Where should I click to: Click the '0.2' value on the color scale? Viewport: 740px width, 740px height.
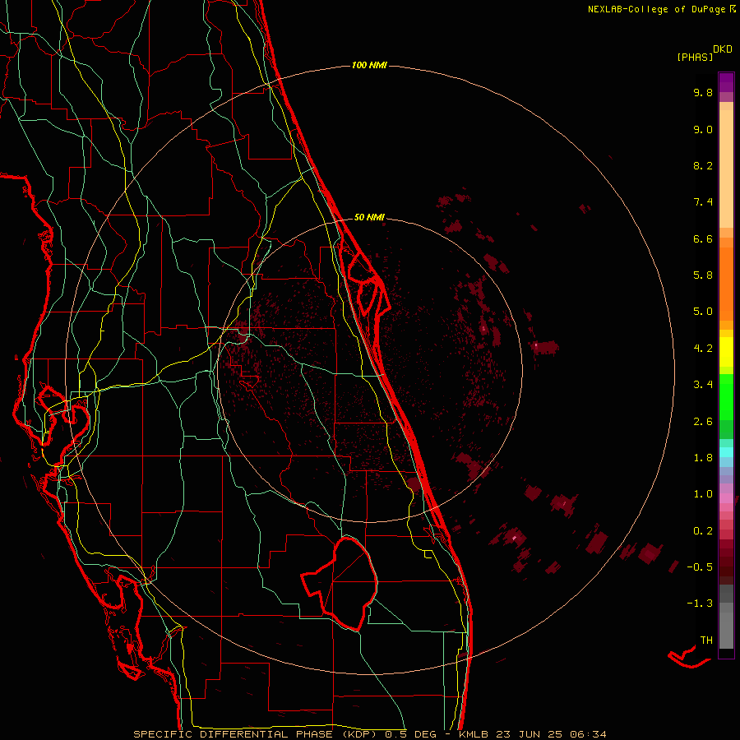point(703,531)
